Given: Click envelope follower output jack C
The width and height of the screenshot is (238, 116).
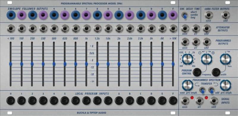Looking at the screenshot, I should click(141, 15).
